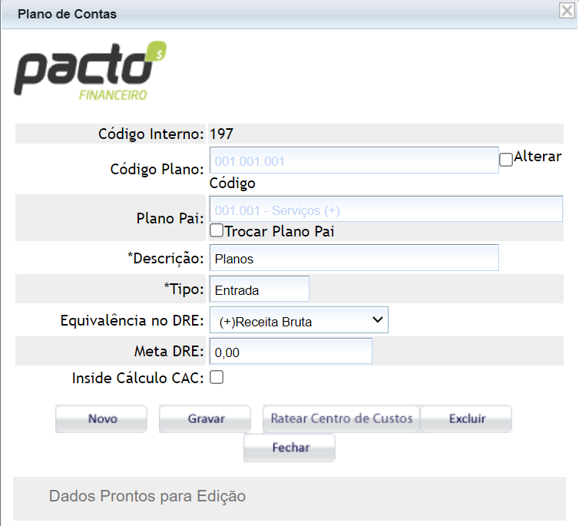Click the Equivalência no DRE label
This screenshot has height=526, width=579.
[x=131, y=320]
